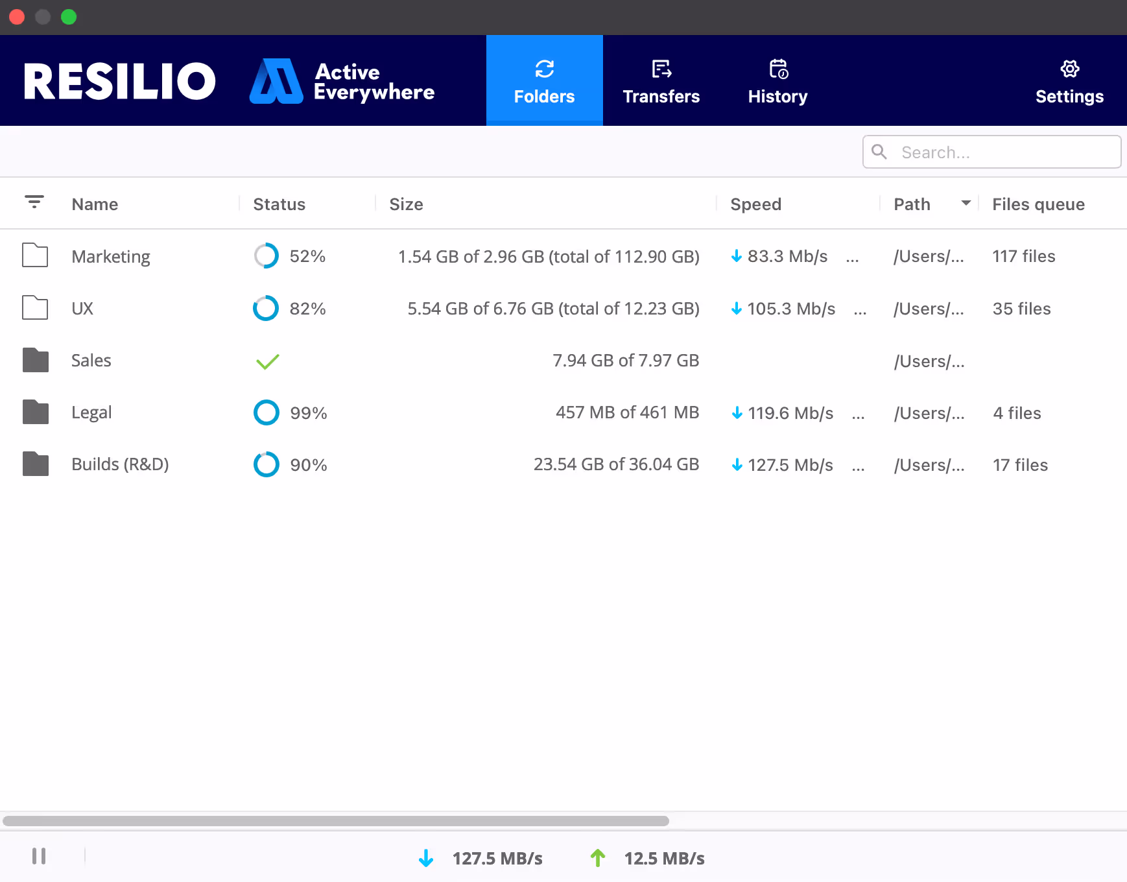Pause syncing with the pause control
The width and height of the screenshot is (1127, 882).
coord(40,856)
